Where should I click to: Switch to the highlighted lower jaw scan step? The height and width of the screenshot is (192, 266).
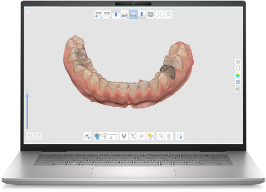(x=133, y=14)
